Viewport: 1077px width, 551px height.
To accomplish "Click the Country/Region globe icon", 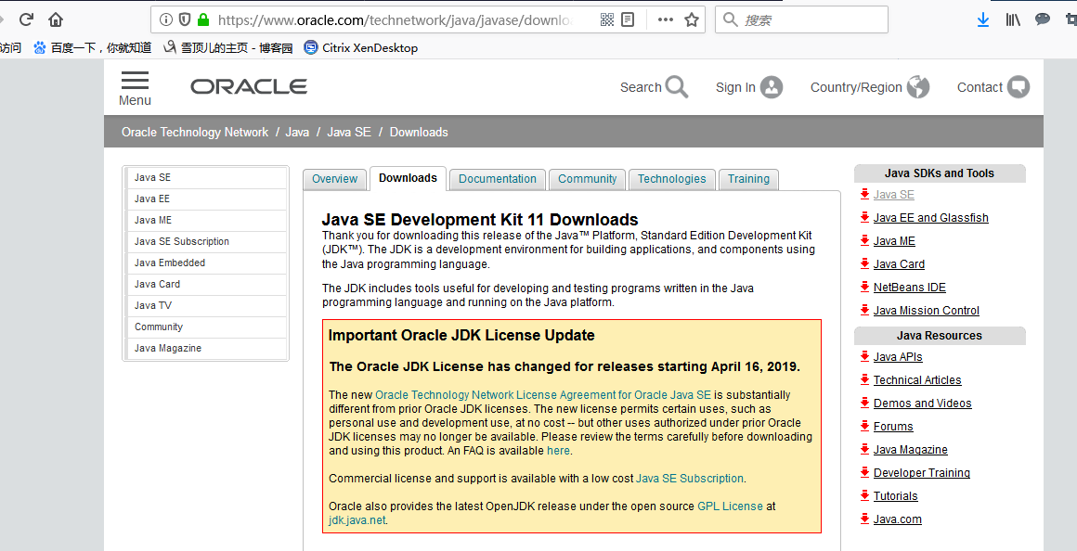I will pos(917,87).
